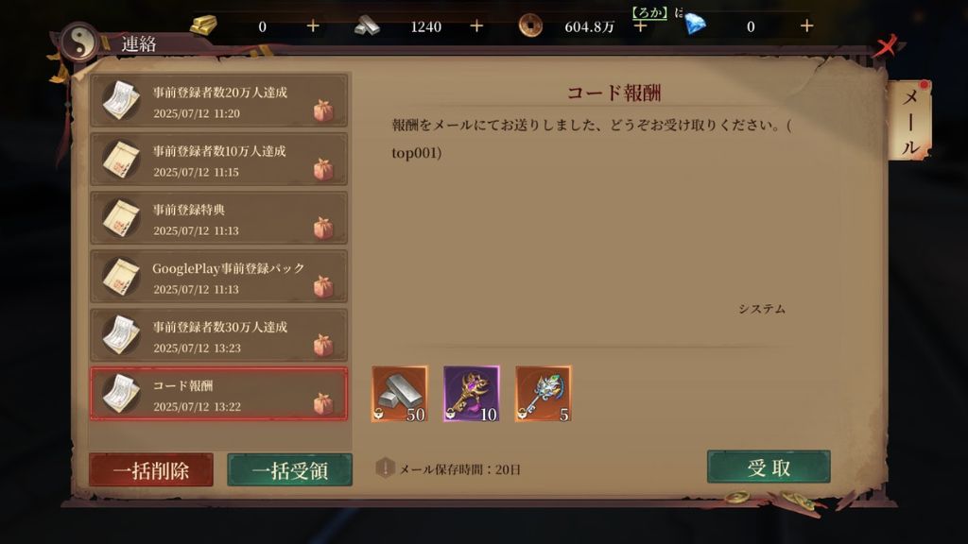Viewport: 968px width, 544px height.
Task: Open the 事前登録者数20万人達成 mail
Action: [x=219, y=101]
